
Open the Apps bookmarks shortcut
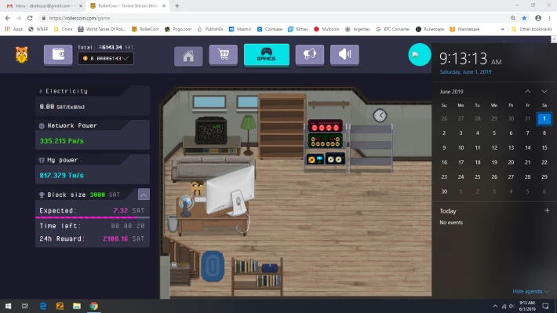point(13,29)
